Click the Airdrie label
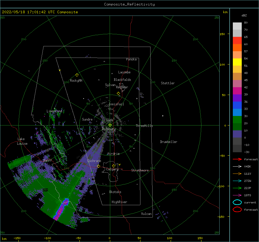This screenshot has width=259, height=242. 113,154
